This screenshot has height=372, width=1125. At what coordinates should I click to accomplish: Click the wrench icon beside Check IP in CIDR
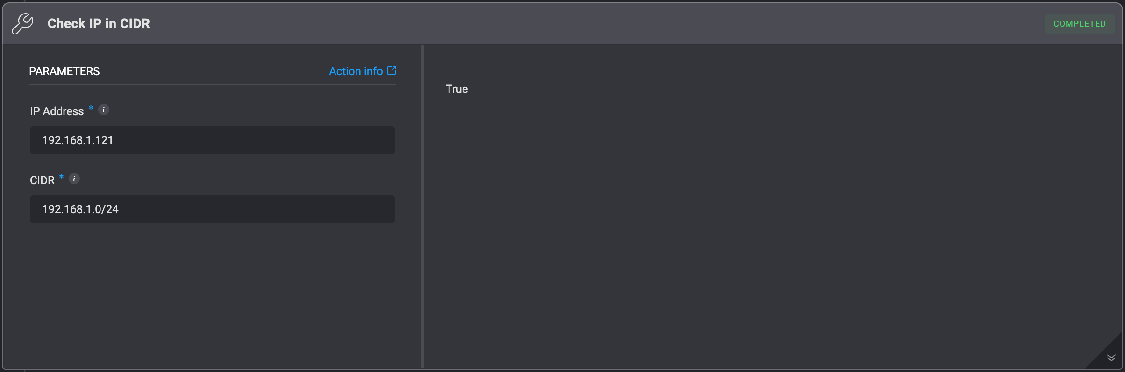point(22,23)
